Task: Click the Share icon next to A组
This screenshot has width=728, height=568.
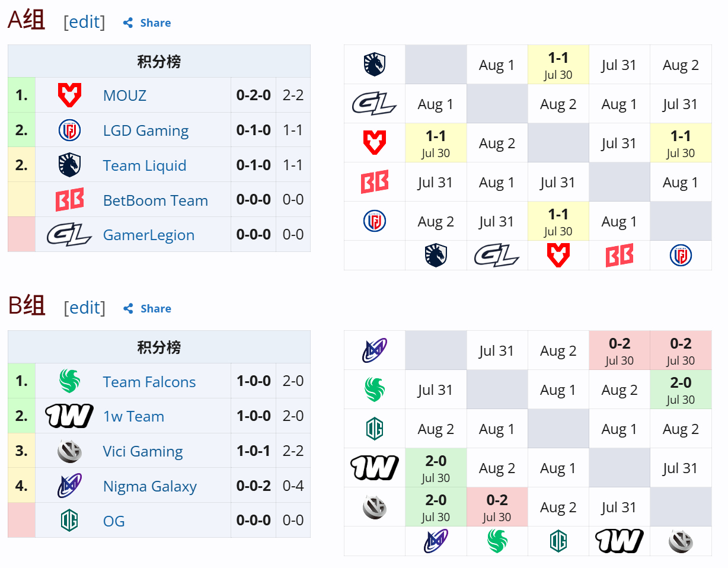Action: 127,23
